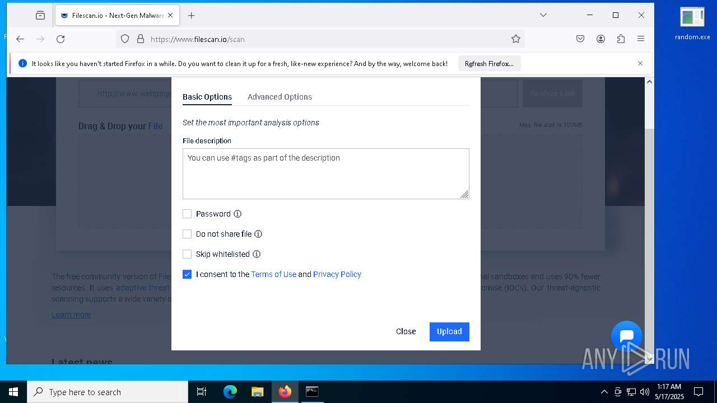The width and height of the screenshot is (717, 403).
Task: Open Firefox View tab list icon
Action: tap(40, 16)
